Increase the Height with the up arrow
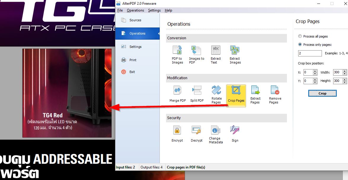This screenshot has width=348, height=180. coord(344,80)
